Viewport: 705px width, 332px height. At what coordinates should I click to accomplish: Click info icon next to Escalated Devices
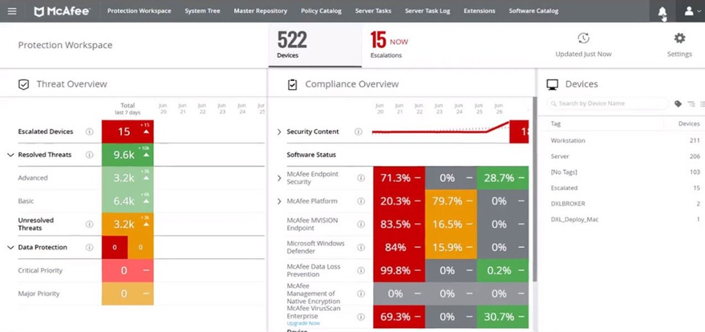tap(90, 131)
